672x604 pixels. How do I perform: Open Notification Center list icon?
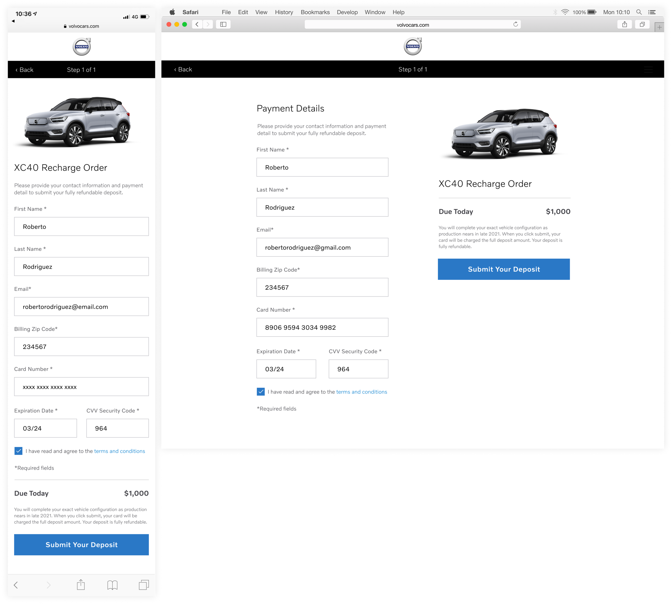point(652,12)
